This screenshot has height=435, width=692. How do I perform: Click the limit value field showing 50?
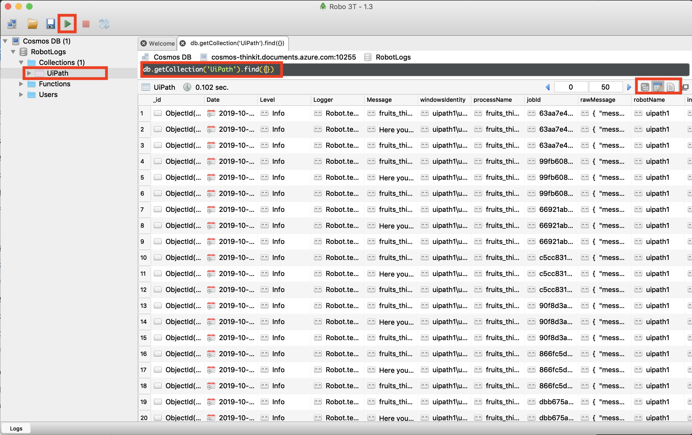(x=605, y=87)
